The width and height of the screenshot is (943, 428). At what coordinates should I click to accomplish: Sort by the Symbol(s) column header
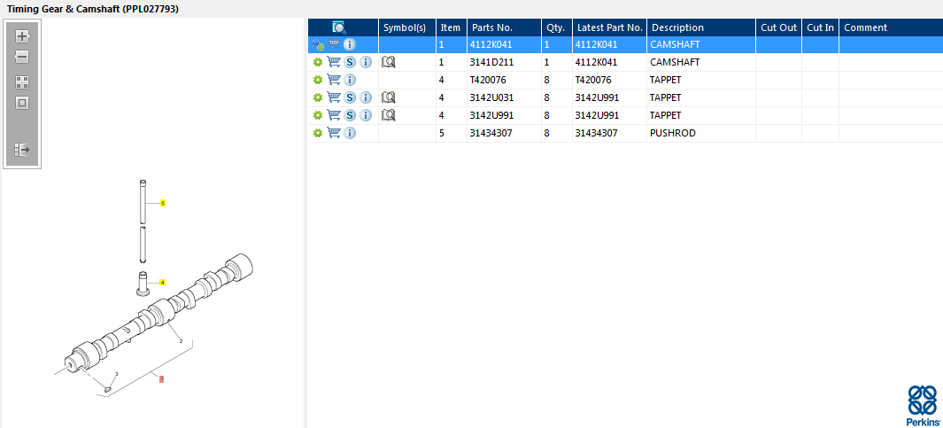click(x=407, y=27)
